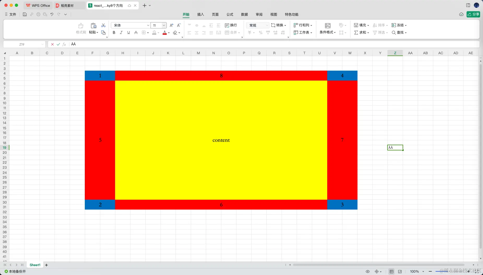Image resolution: width=483 pixels, height=275 pixels.
Task: Switch to page layout view in status bar
Action: (x=400, y=271)
